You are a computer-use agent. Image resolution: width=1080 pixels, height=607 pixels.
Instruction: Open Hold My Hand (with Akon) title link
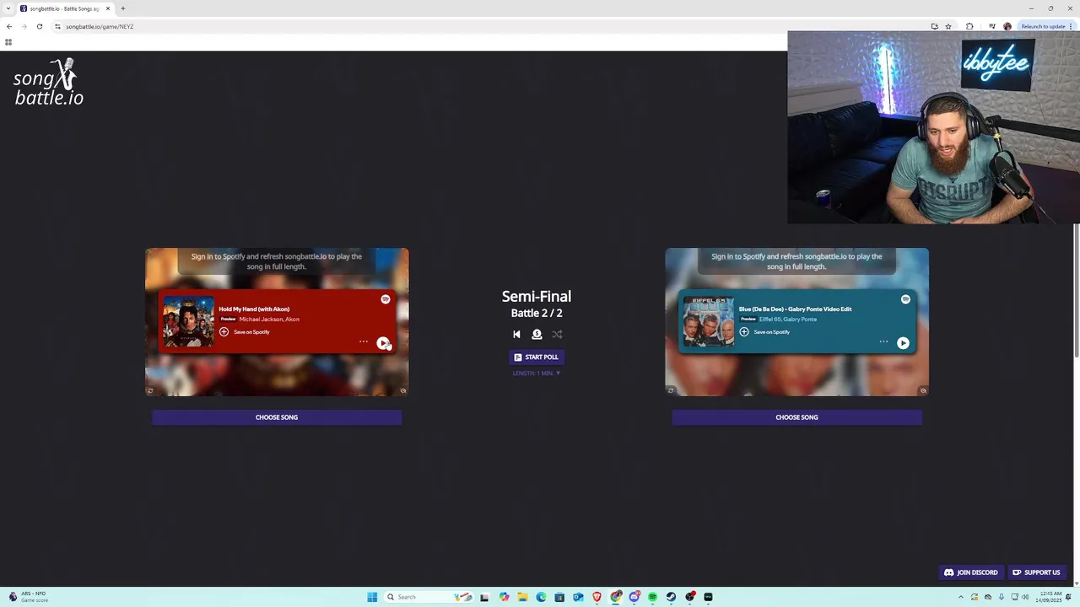pyautogui.click(x=254, y=309)
